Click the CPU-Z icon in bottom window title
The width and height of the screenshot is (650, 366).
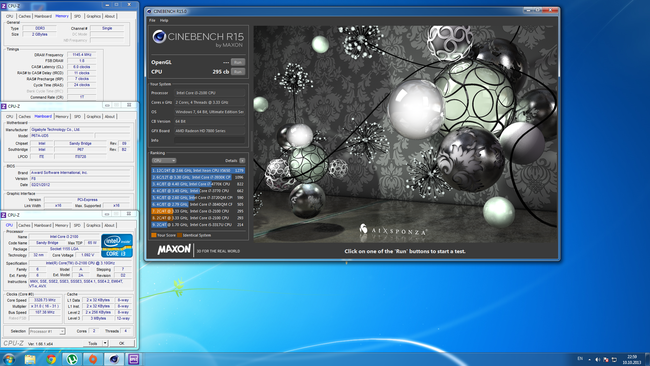(x=4, y=215)
